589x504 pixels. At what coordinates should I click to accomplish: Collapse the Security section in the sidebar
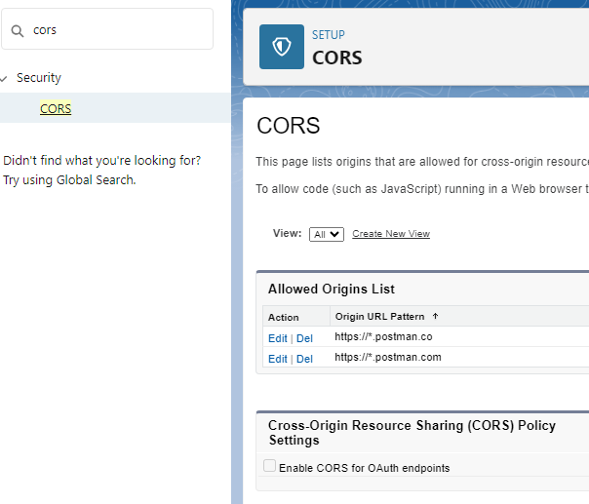click(x=4, y=78)
